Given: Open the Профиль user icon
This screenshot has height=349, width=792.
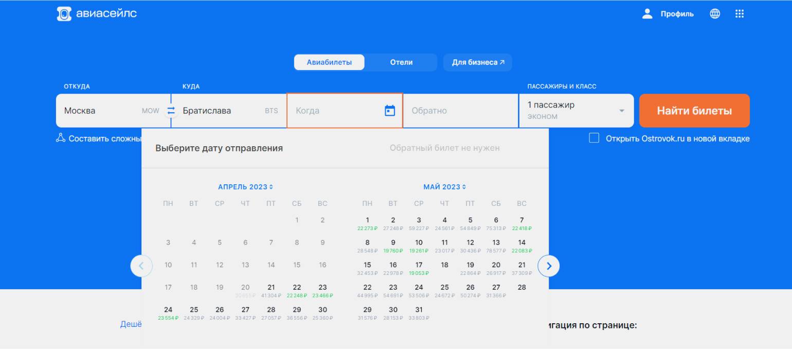Looking at the screenshot, I should 647,14.
